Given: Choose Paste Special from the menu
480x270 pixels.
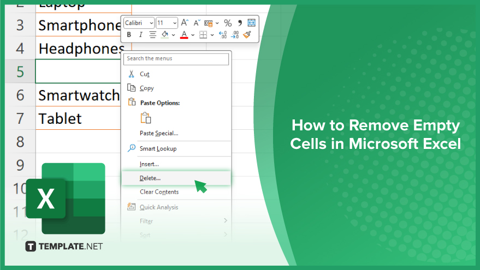Looking at the screenshot, I should [x=176, y=133].
